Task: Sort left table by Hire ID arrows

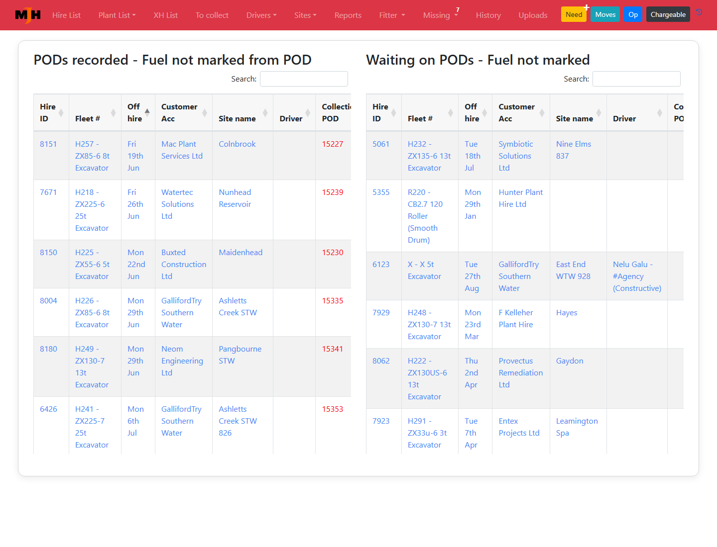Action: point(61,113)
